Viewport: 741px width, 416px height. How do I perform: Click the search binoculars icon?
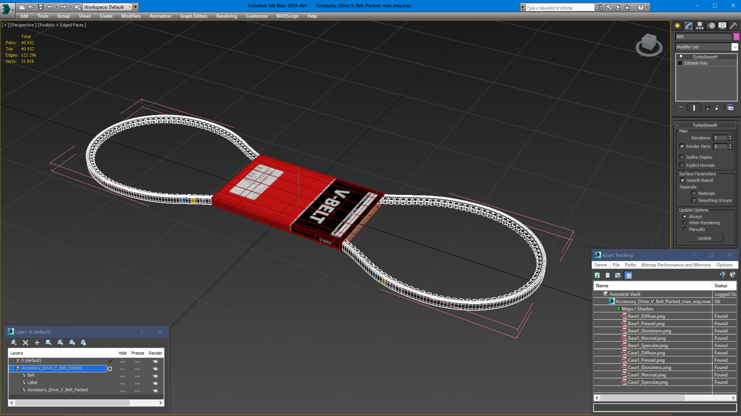pyautogui.click(x=599, y=7)
